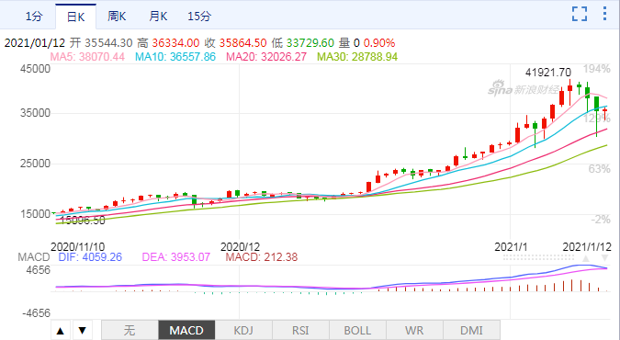Click the 2020/11/10 axis date
The image size is (620, 340).
coord(77,247)
